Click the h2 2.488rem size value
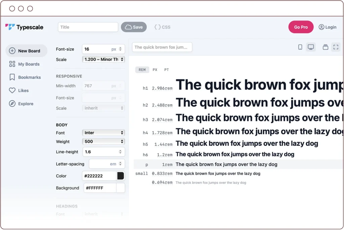Viewport: 344px width, 230px height. click(x=162, y=105)
